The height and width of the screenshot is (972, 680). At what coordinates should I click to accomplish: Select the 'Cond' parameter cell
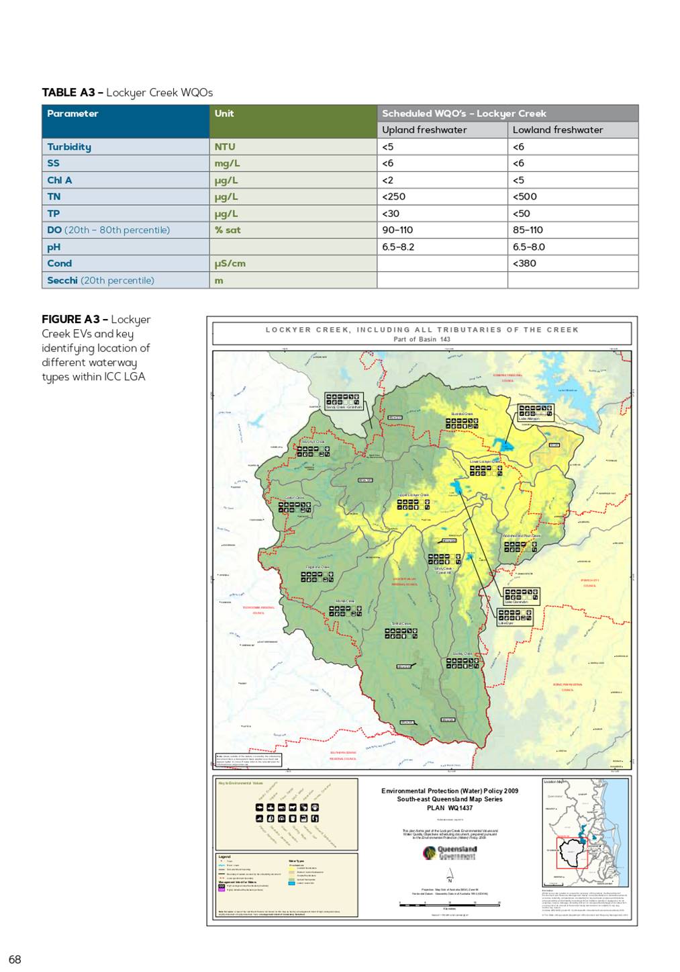125,263
